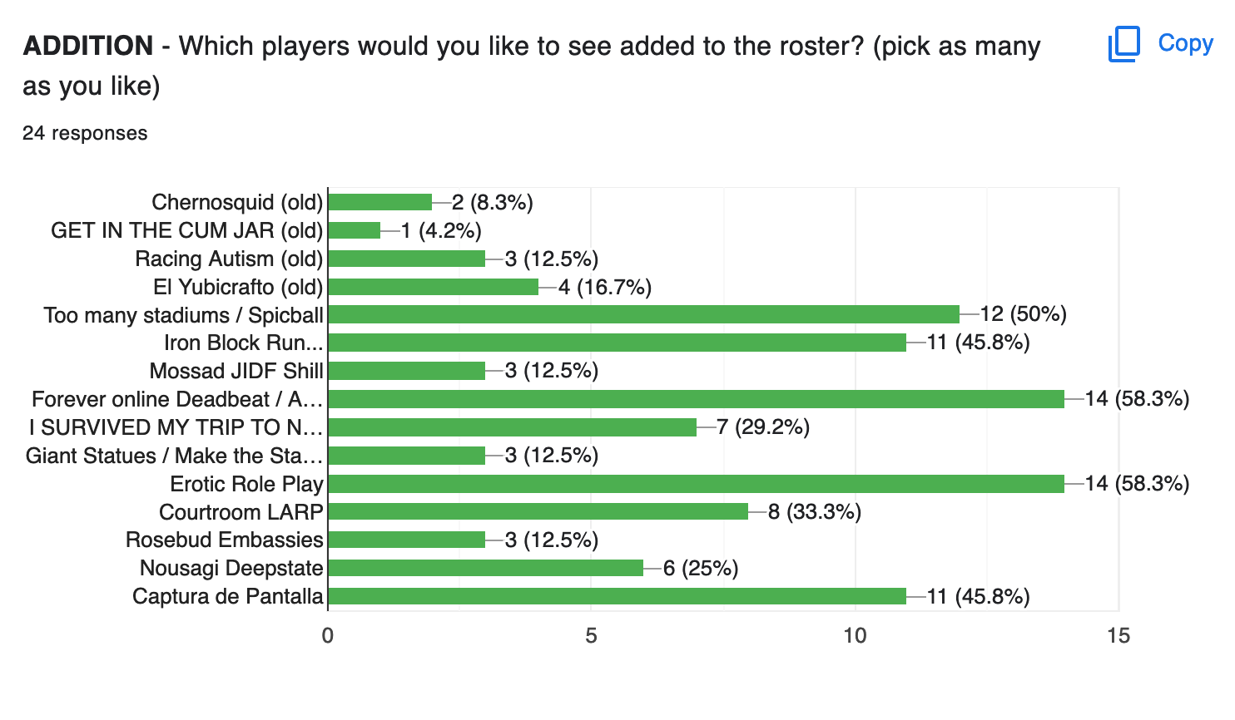Select the I SURVIVED MY TRIP bar

coord(513,427)
